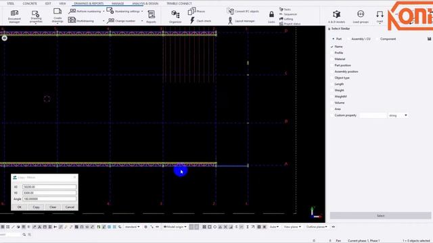Viewport: 433px width, 243px height.
Task: Expand Change number dropdown arrow
Action: point(142,21)
